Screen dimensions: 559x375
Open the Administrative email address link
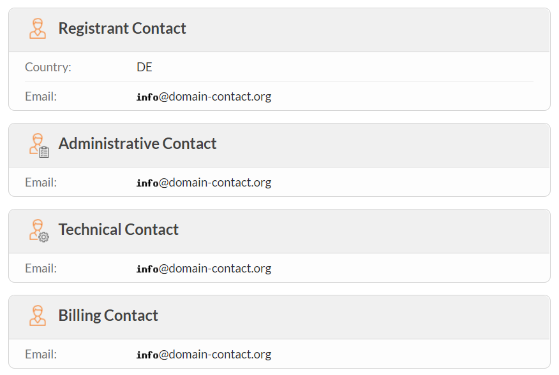(x=204, y=183)
